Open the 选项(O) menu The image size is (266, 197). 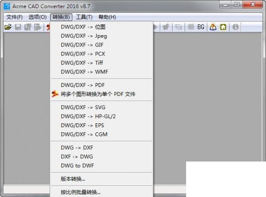(x=37, y=17)
